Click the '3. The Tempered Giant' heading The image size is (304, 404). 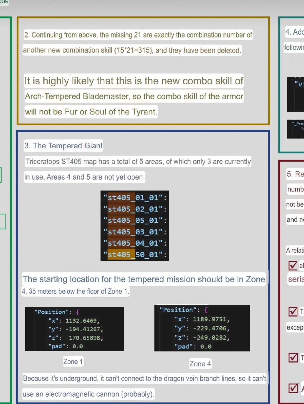click(63, 146)
